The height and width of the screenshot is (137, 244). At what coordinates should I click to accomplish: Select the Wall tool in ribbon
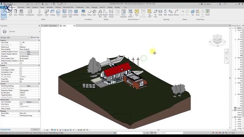point(10,13)
